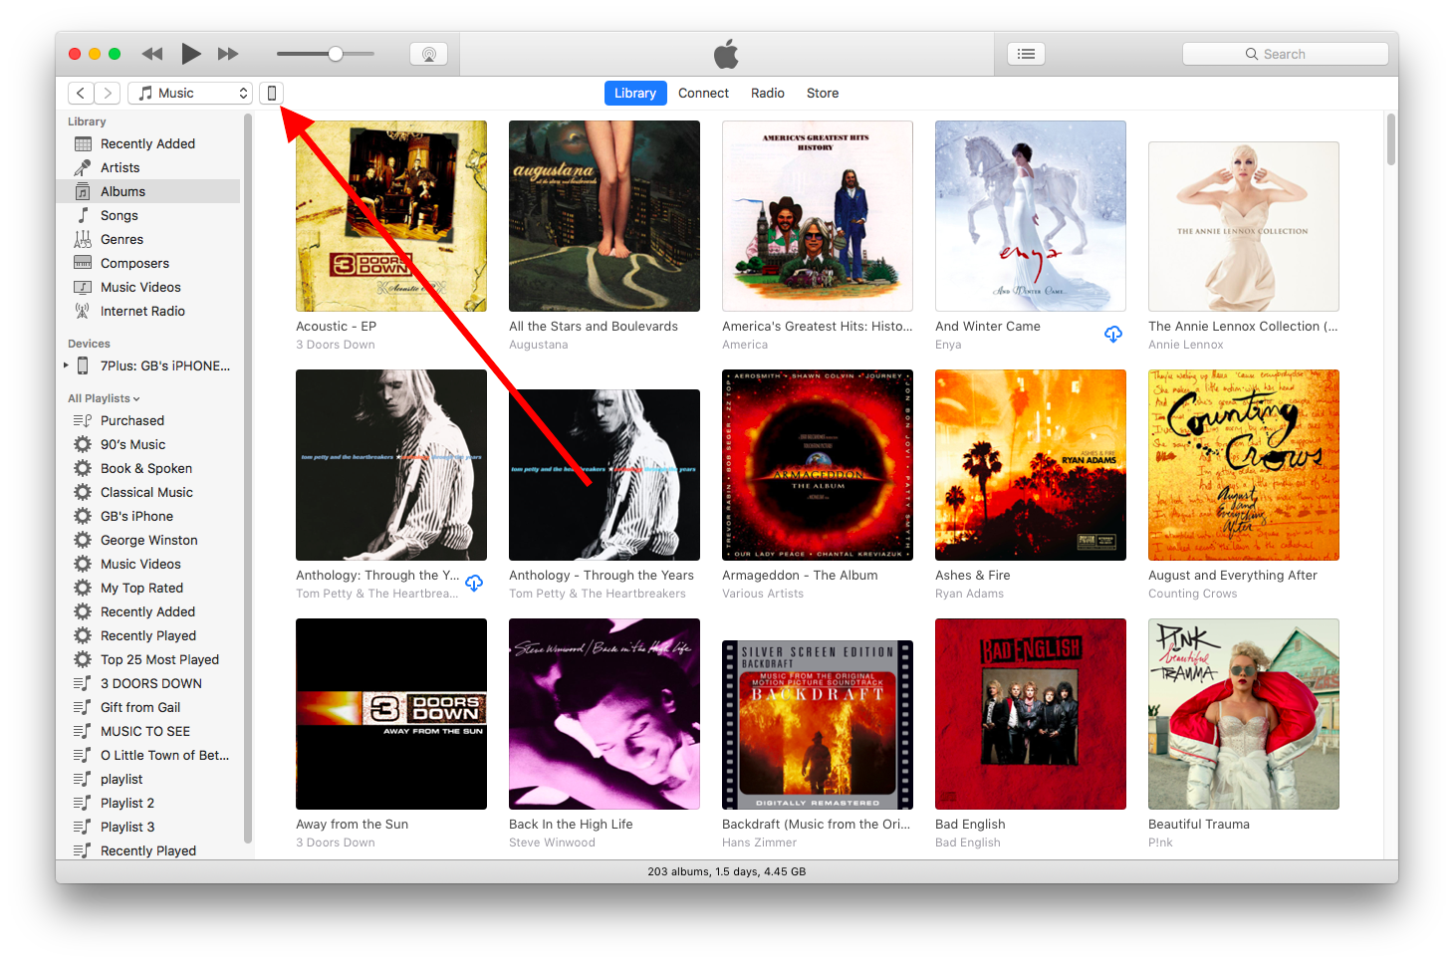Select the Bad English album cover

(x=1031, y=714)
